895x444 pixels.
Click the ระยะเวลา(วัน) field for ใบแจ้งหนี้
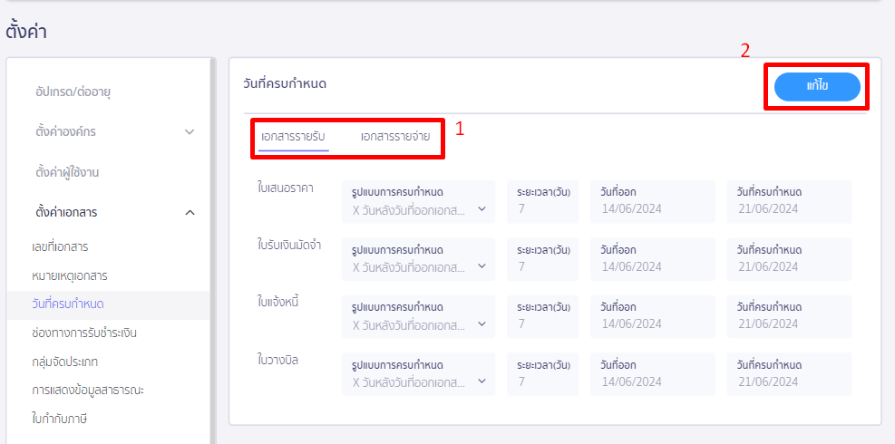click(x=543, y=317)
